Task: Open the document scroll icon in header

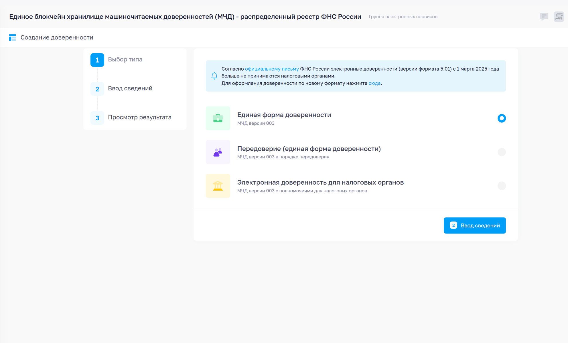Action: click(559, 17)
